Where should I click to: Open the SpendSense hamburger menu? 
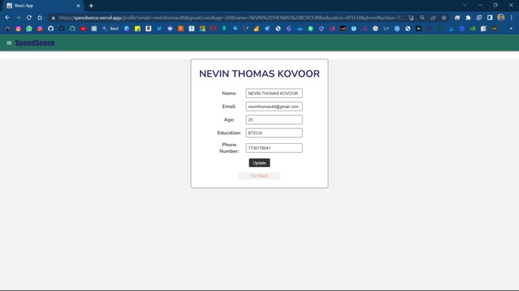(x=9, y=43)
